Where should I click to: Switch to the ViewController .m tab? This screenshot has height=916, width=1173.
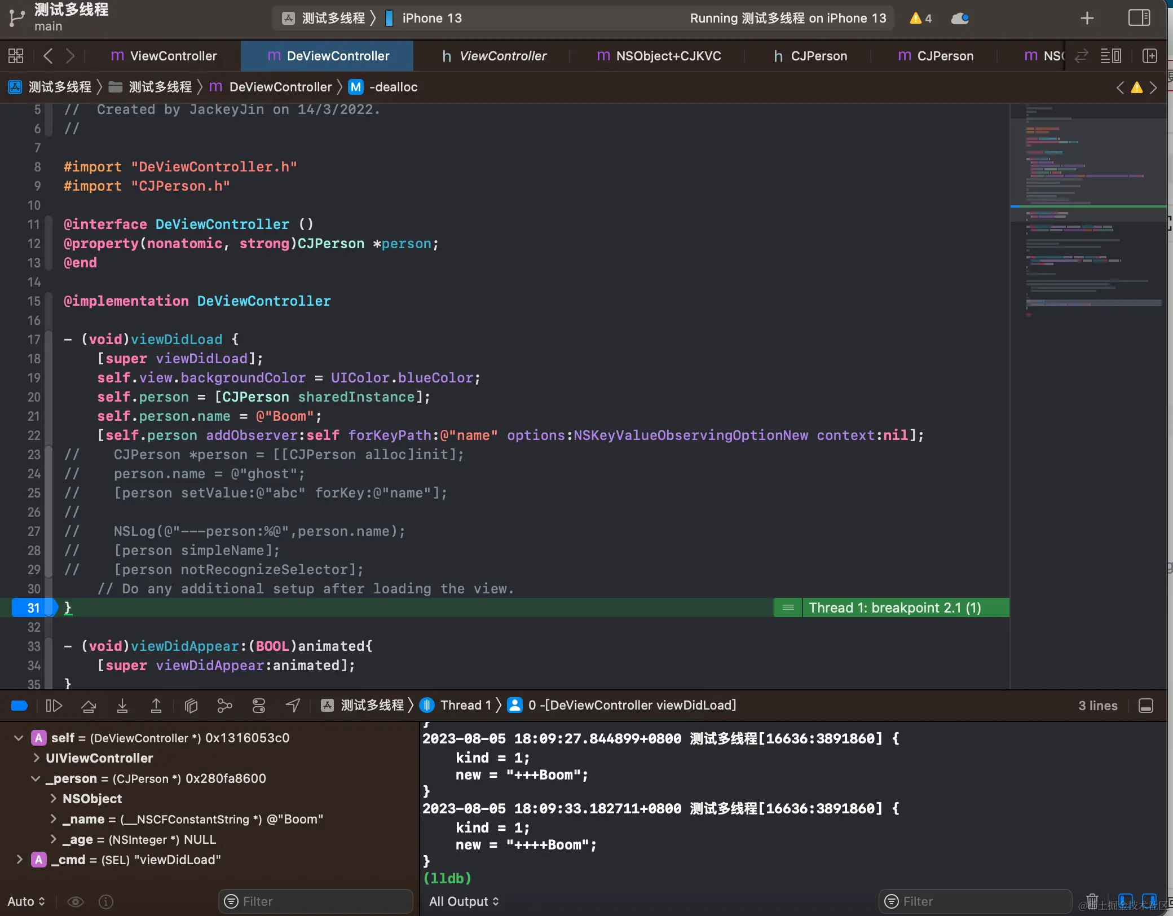coord(164,56)
